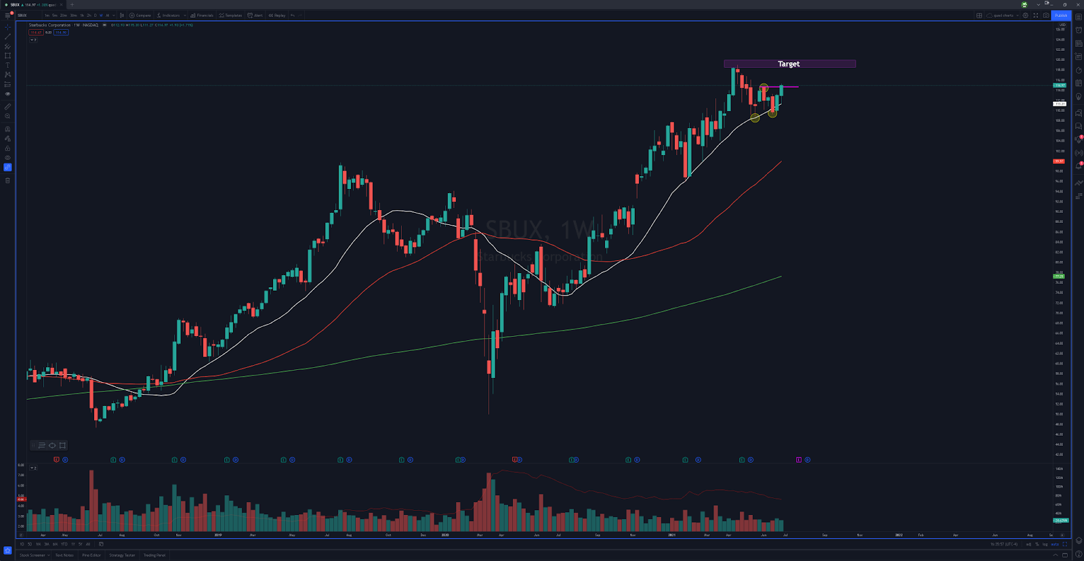Open the hamburger main menu
This screenshot has height=561, width=1084.
click(7, 15)
